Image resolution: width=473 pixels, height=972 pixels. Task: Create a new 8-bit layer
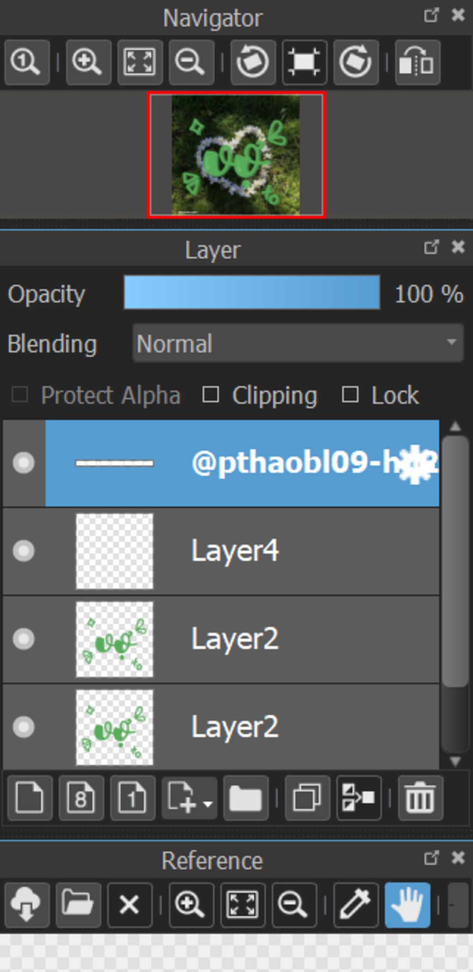[81, 798]
